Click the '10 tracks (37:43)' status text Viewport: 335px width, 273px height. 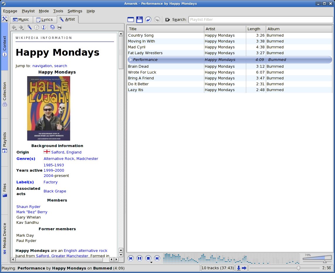pos(218,268)
